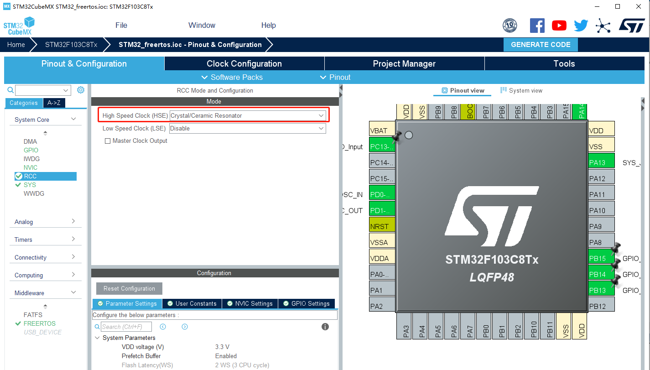This screenshot has width=650, height=370.
Task: Go to the Home breadcrumb
Action: click(16, 45)
